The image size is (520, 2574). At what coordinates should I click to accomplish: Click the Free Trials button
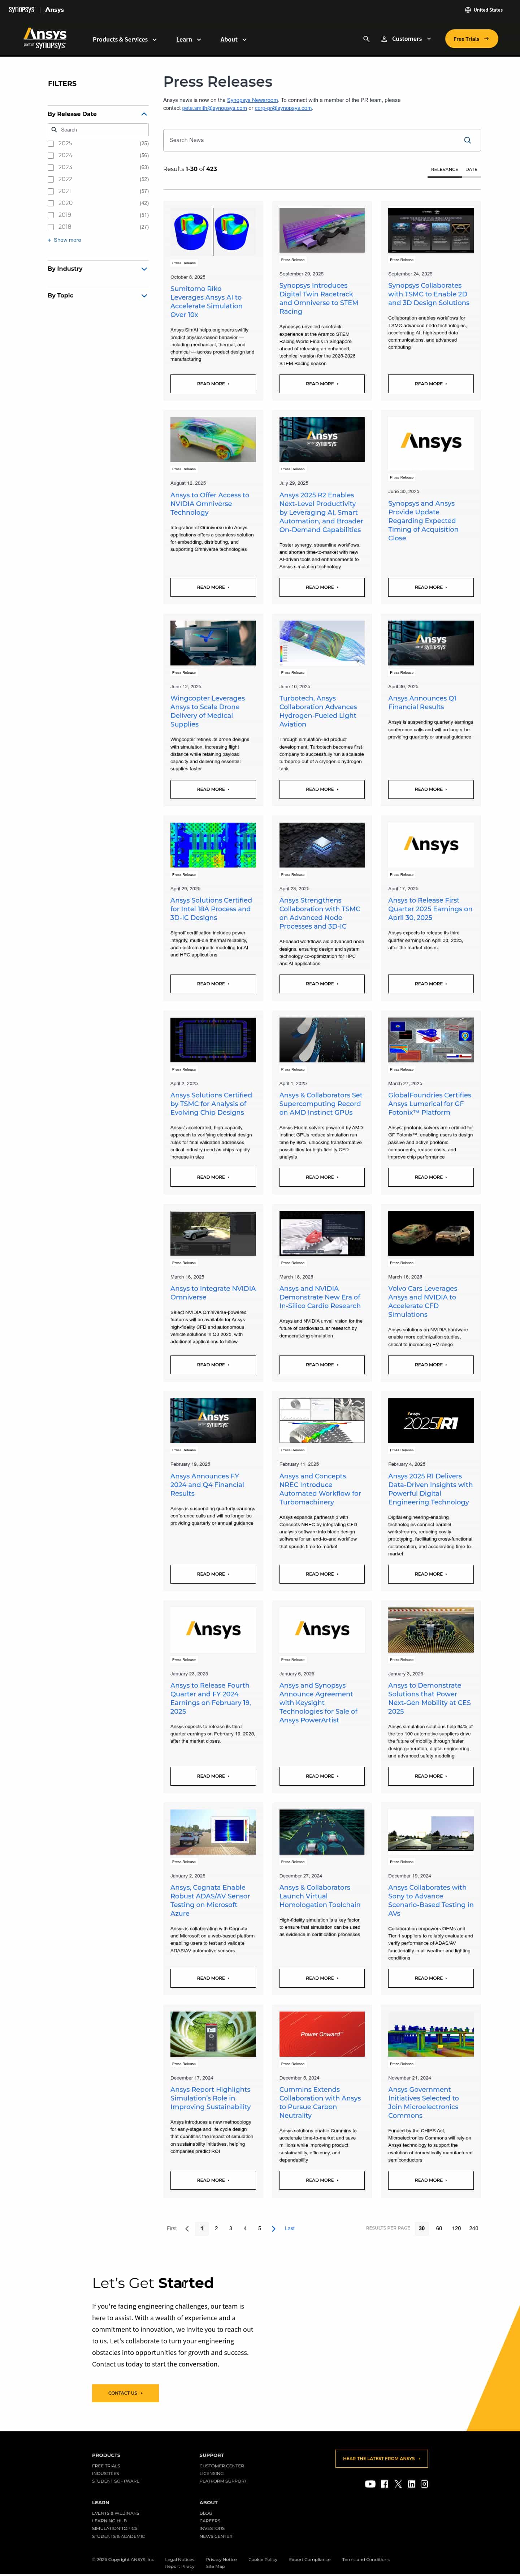(471, 39)
